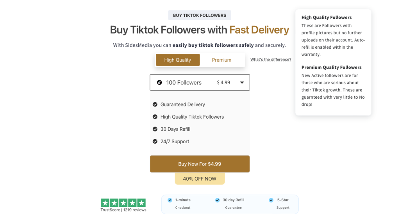Click the blue badge icon next to 1-minute Checkout
The image size is (400, 222).
click(x=170, y=200)
